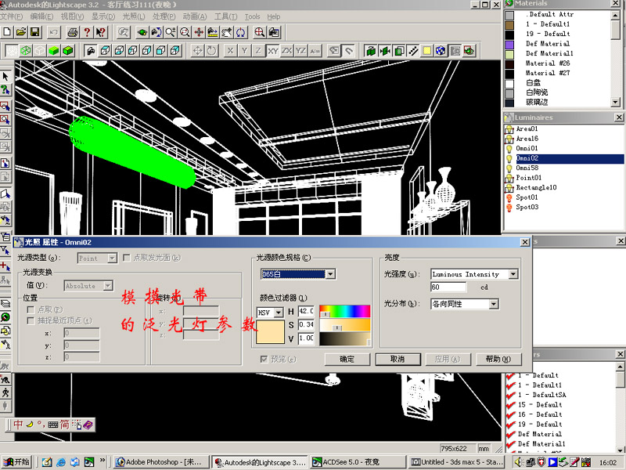Switch to ACDSee 5.0 on the taskbar
The image size is (626, 470).
coord(358,462)
